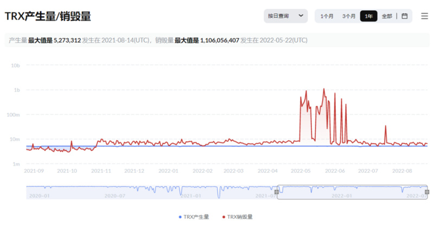434x228 pixels.
Task: Select the 1个月 time range tab
Action: (x=327, y=16)
